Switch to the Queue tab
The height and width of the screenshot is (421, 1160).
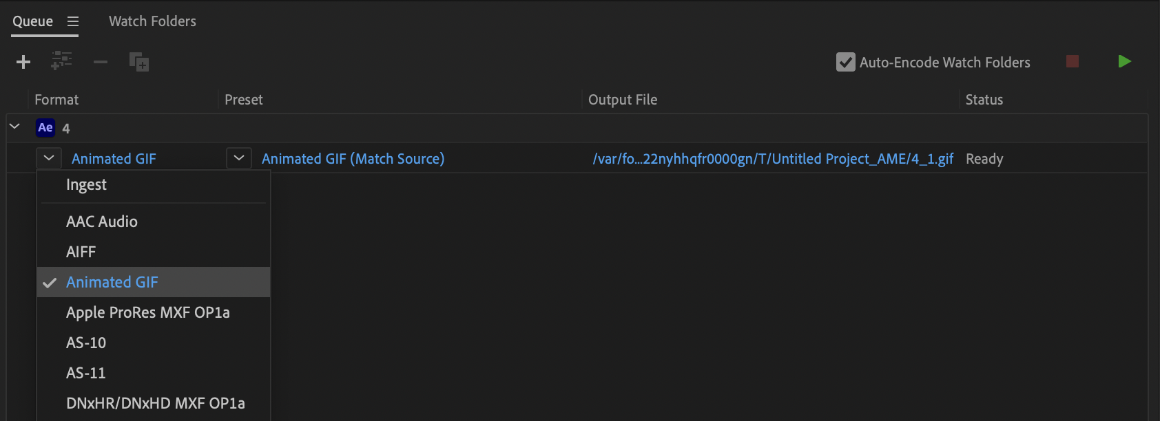[x=32, y=21]
